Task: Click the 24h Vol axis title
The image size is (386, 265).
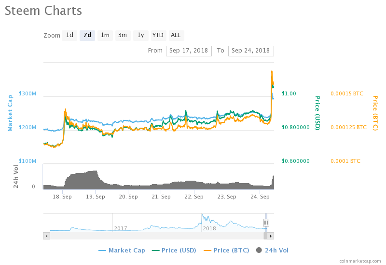Action: point(16,177)
